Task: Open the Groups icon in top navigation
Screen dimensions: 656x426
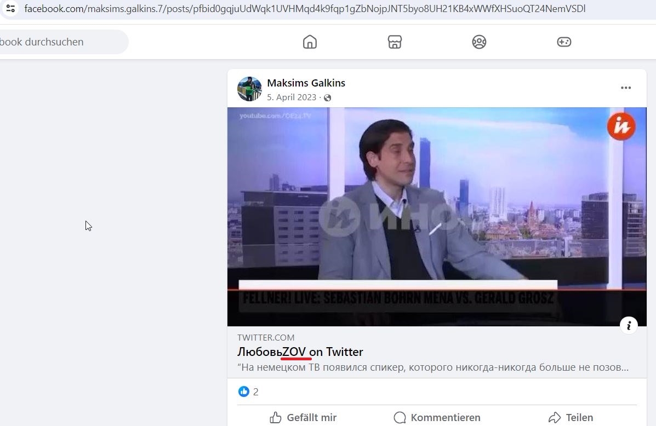Action: (x=479, y=42)
